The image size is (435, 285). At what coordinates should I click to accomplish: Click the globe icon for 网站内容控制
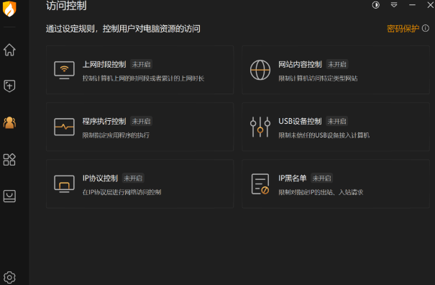[x=260, y=70]
